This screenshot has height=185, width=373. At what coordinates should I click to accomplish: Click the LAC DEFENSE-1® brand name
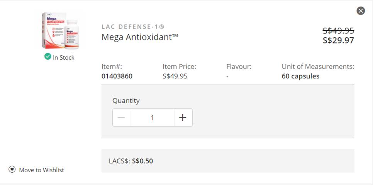click(133, 27)
